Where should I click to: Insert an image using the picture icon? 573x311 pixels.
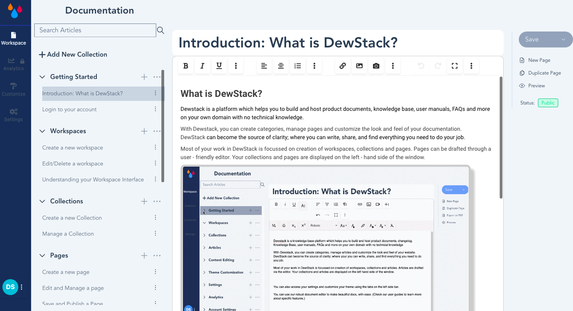pos(359,66)
